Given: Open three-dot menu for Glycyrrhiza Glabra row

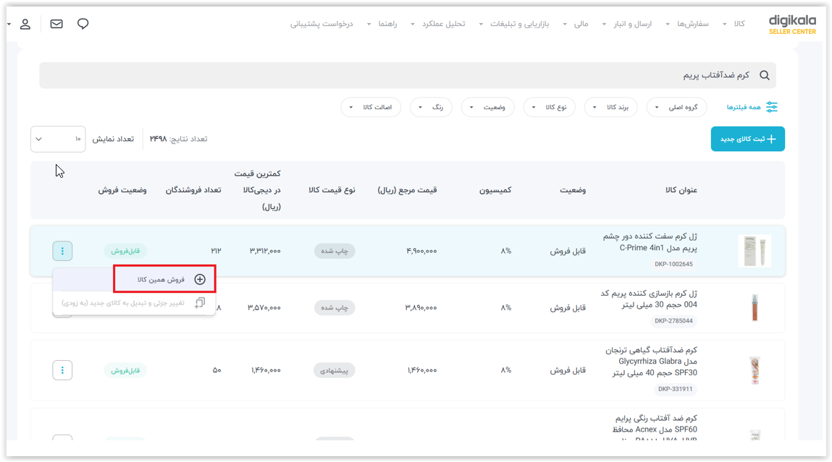Looking at the screenshot, I should coord(62,370).
